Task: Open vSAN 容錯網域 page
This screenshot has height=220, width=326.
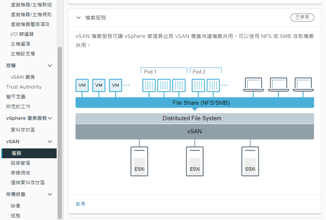Action: click(x=20, y=173)
